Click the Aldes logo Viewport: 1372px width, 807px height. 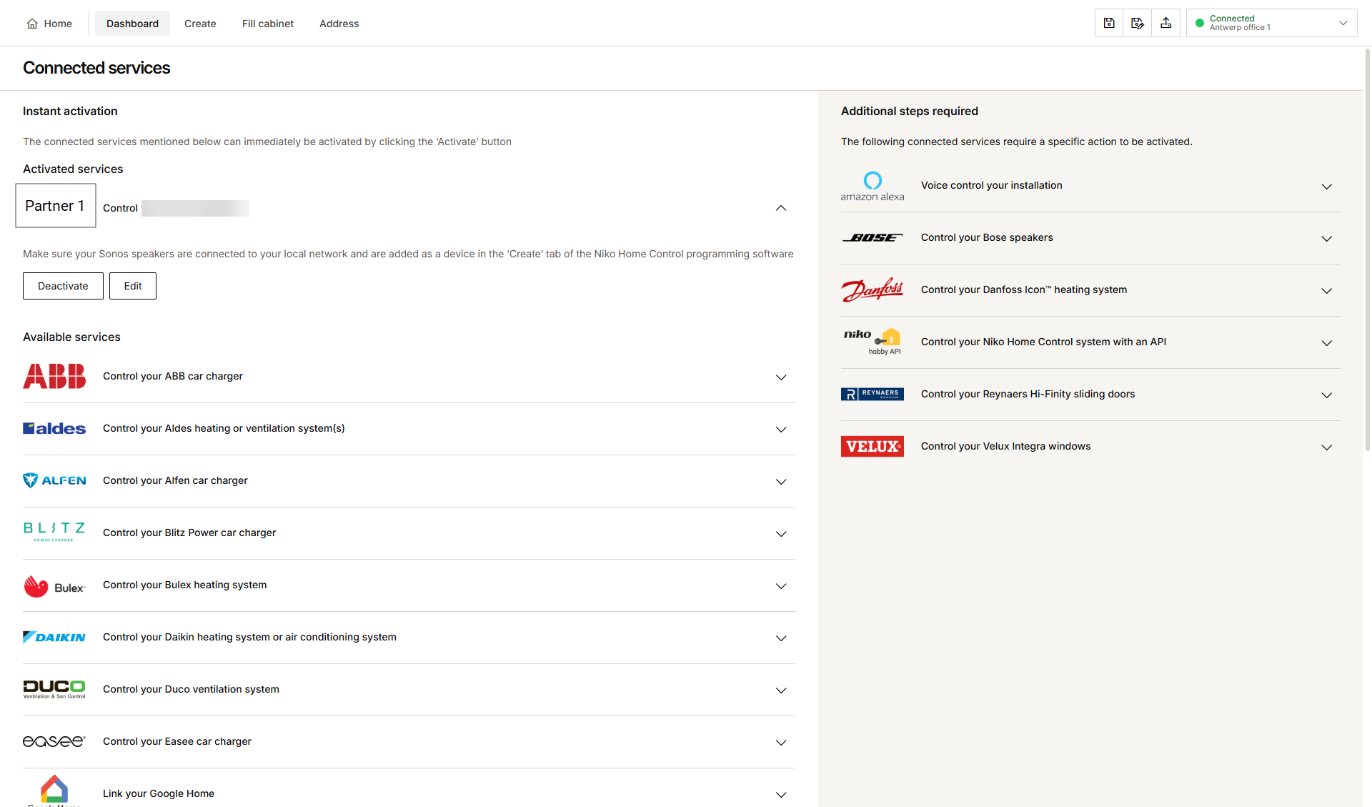(x=54, y=428)
